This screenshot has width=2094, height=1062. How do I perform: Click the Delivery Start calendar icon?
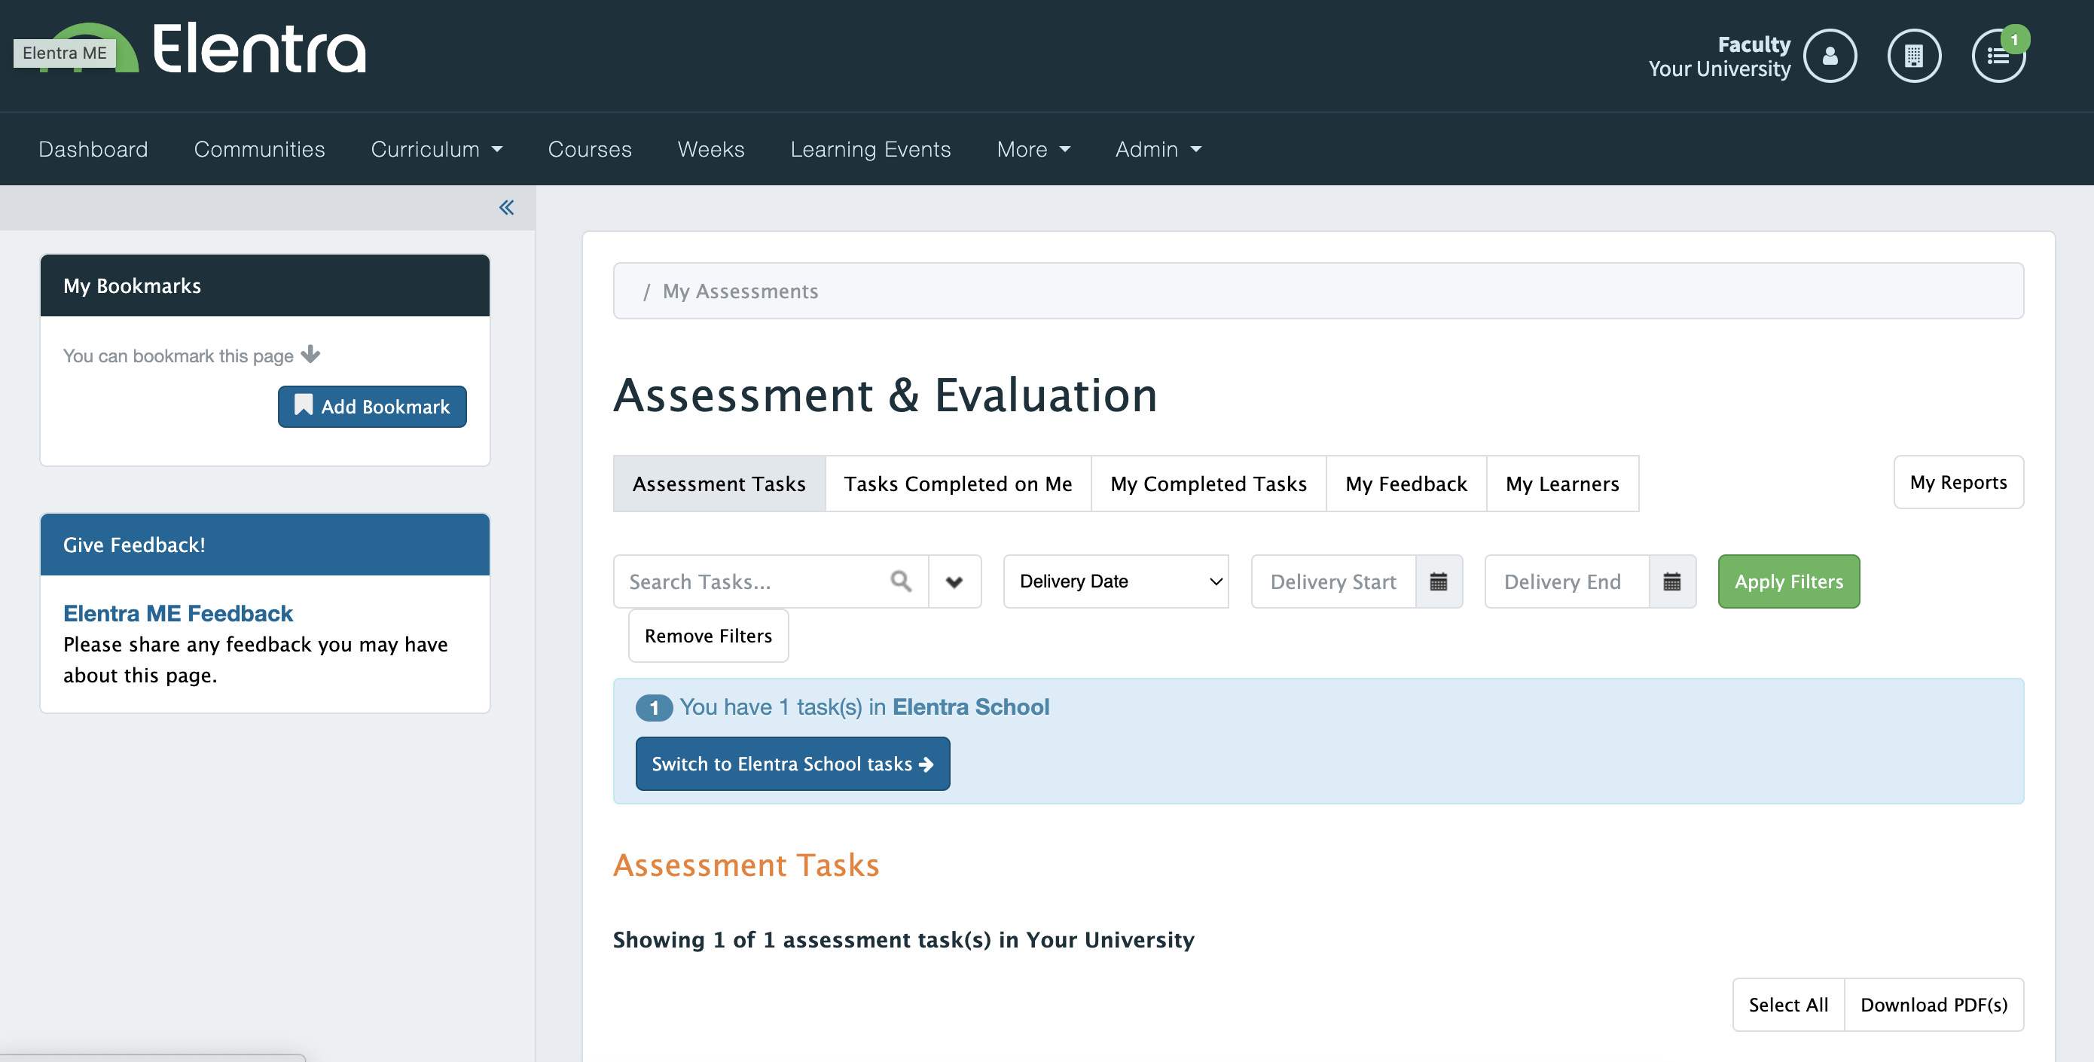1438,581
